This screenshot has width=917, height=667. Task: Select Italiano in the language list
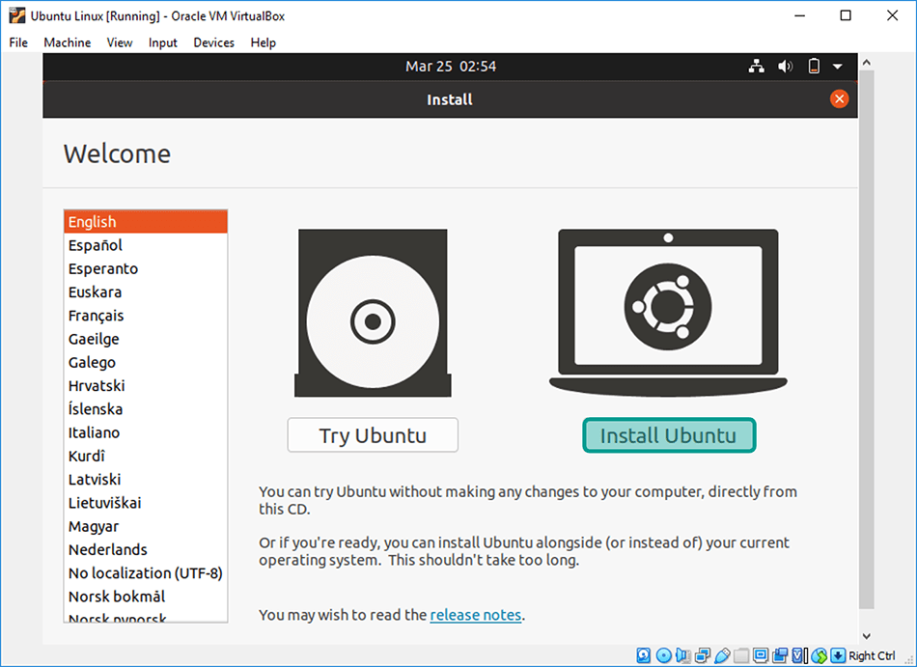(x=146, y=432)
